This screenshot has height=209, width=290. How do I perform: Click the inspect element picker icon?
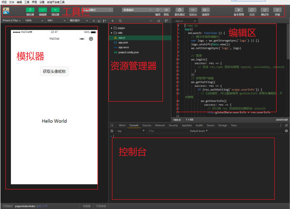tap(112, 126)
